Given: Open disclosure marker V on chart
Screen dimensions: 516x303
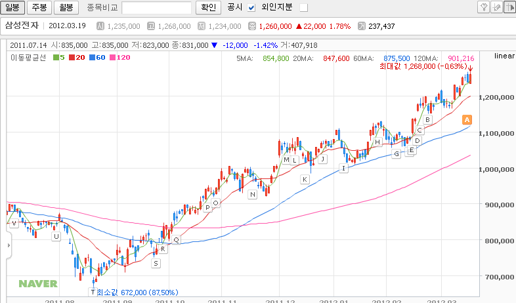Looking at the screenshot, I should [x=14, y=224].
